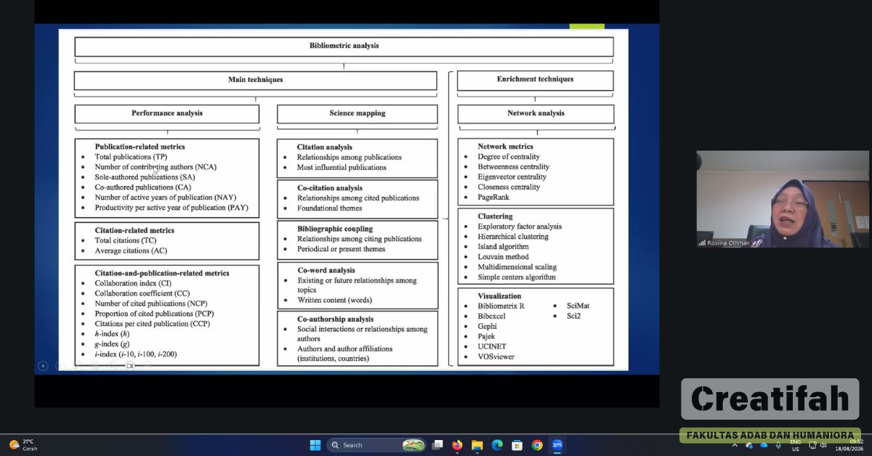This screenshot has height=456, width=872.
Task: Click the camera icon in slide controls
Action: tap(130, 366)
